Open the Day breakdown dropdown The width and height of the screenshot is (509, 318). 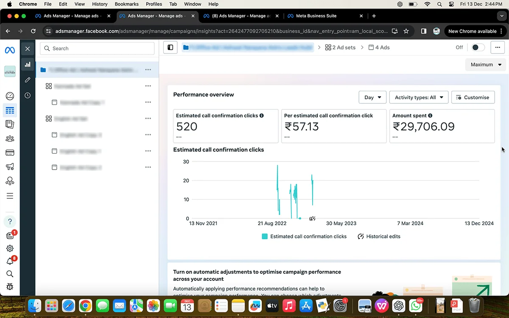[x=372, y=98]
